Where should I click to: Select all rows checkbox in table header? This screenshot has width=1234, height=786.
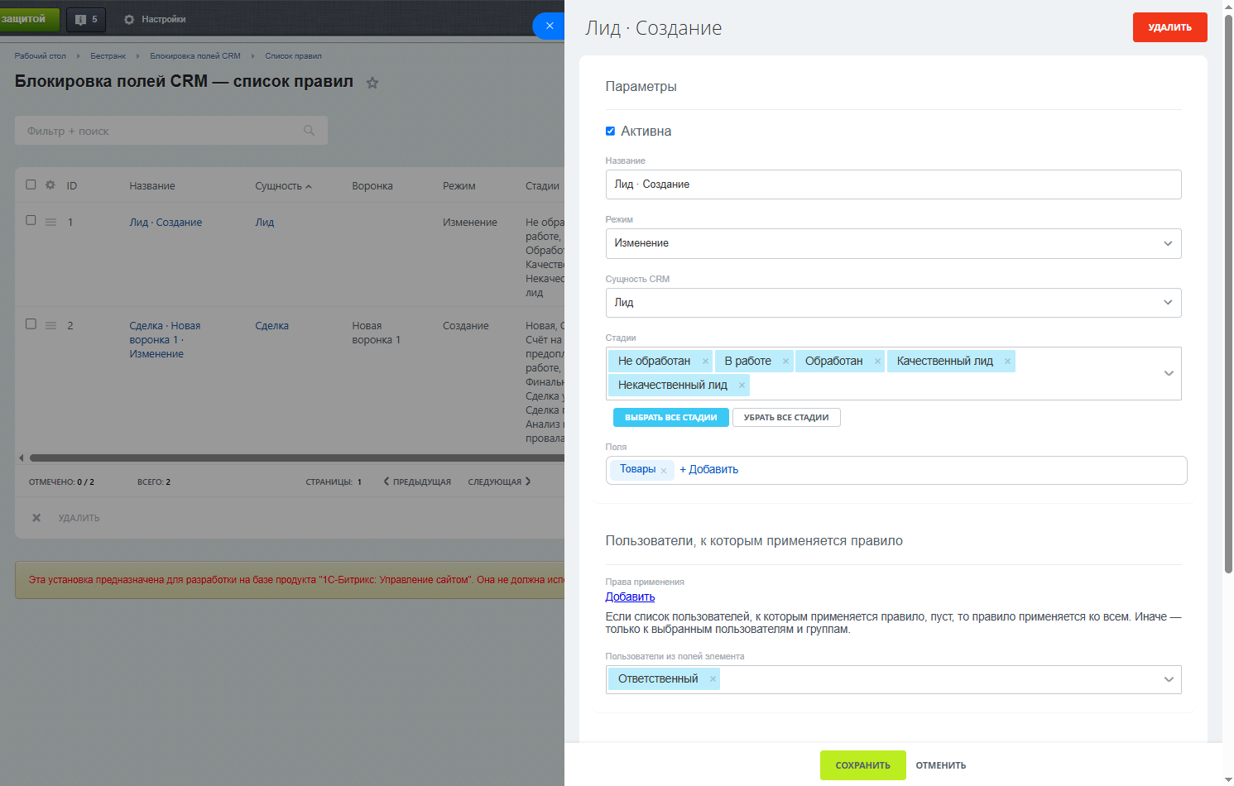tap(31, 185)
